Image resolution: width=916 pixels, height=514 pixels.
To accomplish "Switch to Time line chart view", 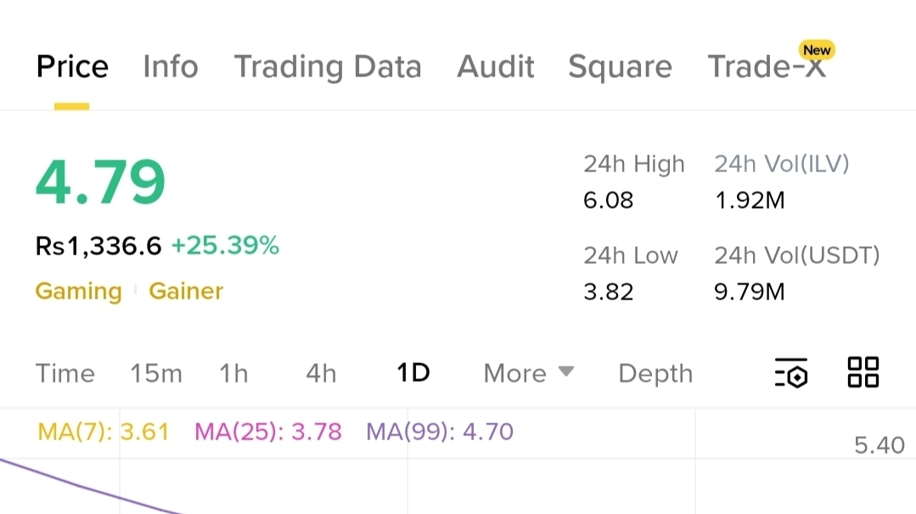I will (65, 373).
